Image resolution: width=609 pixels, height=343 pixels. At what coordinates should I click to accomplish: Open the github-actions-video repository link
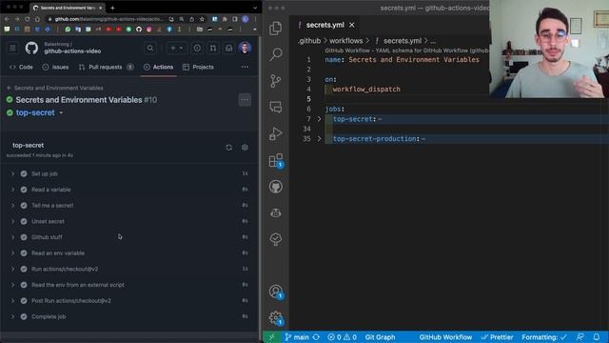point(72,51)
